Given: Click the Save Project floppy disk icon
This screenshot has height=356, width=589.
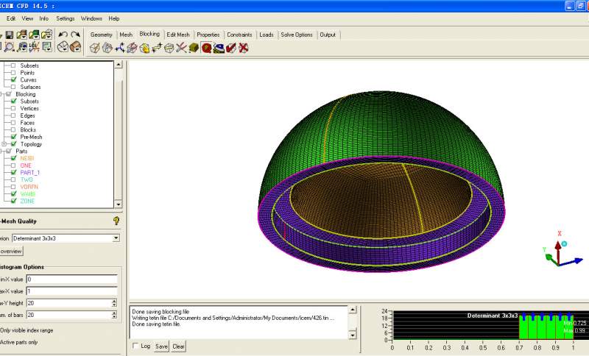Looking at the screenshot, I should tap(9, 35).
